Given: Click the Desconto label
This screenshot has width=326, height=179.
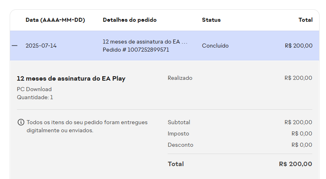Looking at the screenshot, I should (180, 145).
